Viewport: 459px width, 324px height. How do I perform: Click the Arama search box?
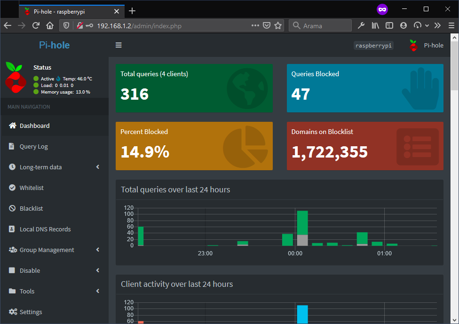click(x=320, y=26)
